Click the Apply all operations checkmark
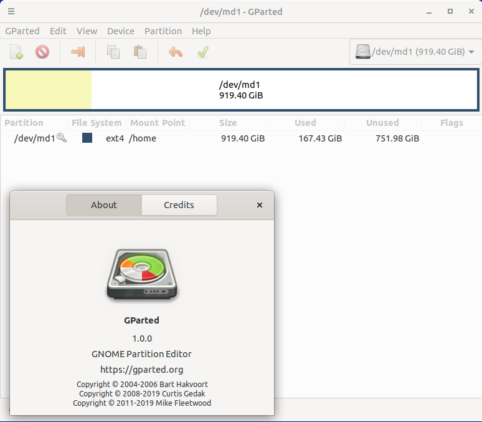The width and height of the screenshot is (482, 422). pos(203,52)
